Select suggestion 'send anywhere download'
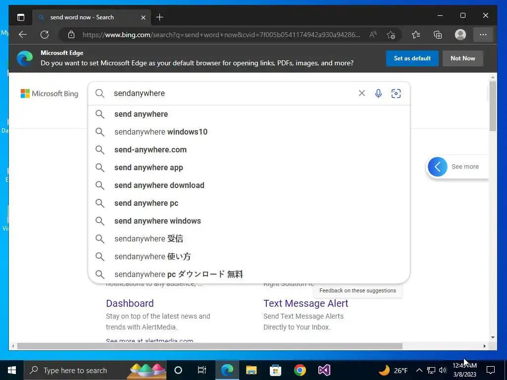507x380 pixels. click(x=249, y=185)
